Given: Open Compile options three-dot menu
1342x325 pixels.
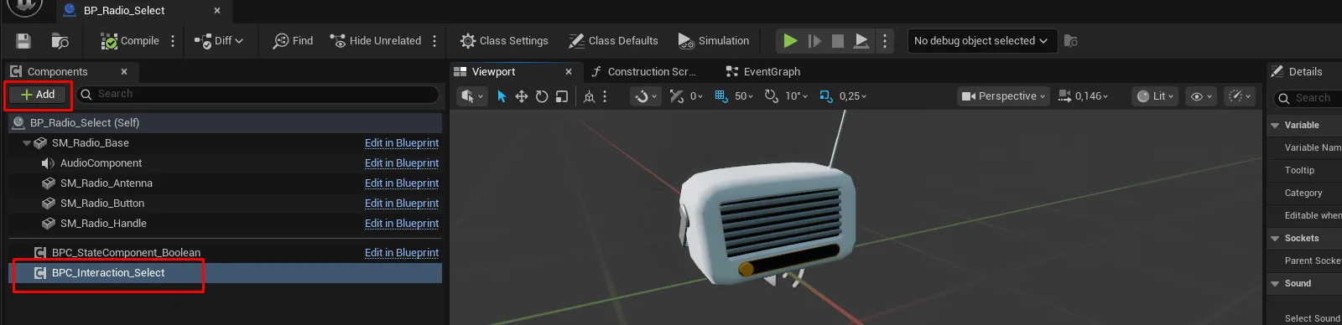Looking at the screenshot, I should pos(173,41).
